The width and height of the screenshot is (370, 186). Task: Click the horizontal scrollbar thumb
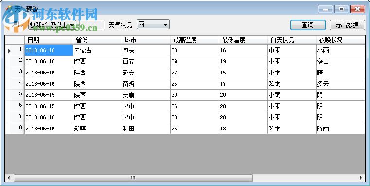[x=133, y=178]
